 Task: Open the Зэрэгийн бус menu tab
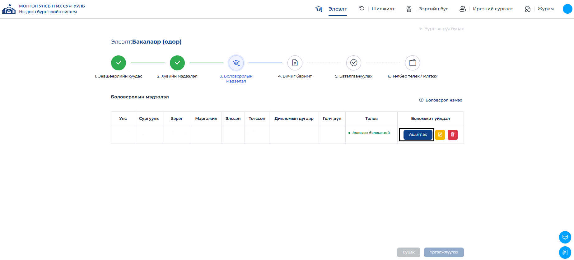click(x=433, y=9)
